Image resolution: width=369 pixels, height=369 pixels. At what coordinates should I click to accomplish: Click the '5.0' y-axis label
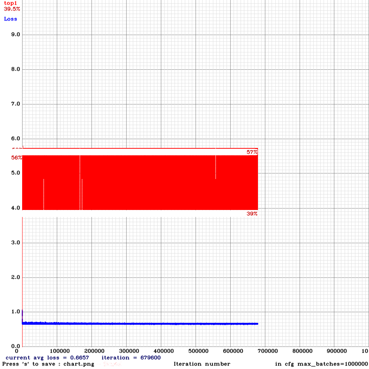click(x=15, y=173)
